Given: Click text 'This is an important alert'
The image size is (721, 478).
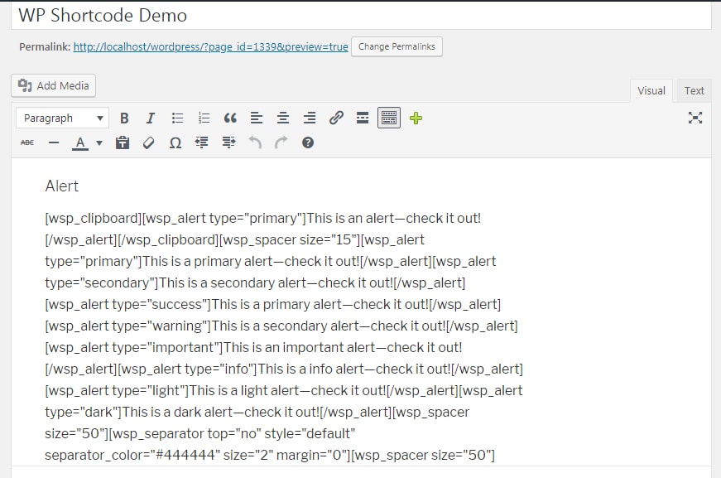Looking at the screenshot, I should point(300,347).
